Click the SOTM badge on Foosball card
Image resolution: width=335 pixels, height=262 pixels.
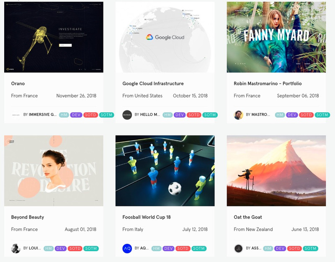tap(199, 249)
